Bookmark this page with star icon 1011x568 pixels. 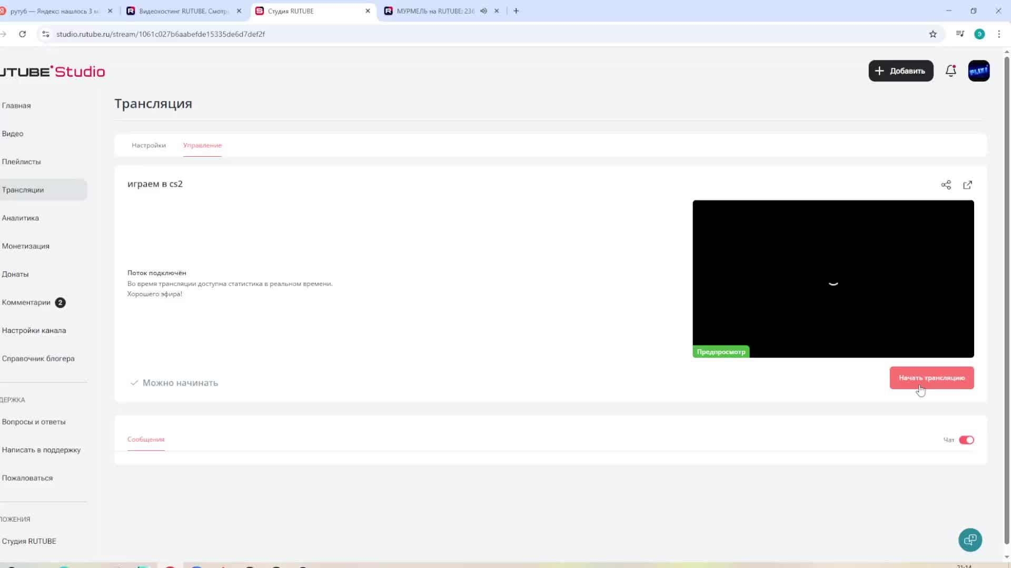click(933, 34)
